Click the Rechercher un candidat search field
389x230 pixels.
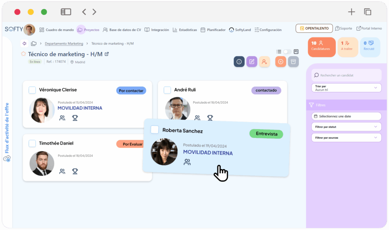pyautogui.click(x=346, y=75)
